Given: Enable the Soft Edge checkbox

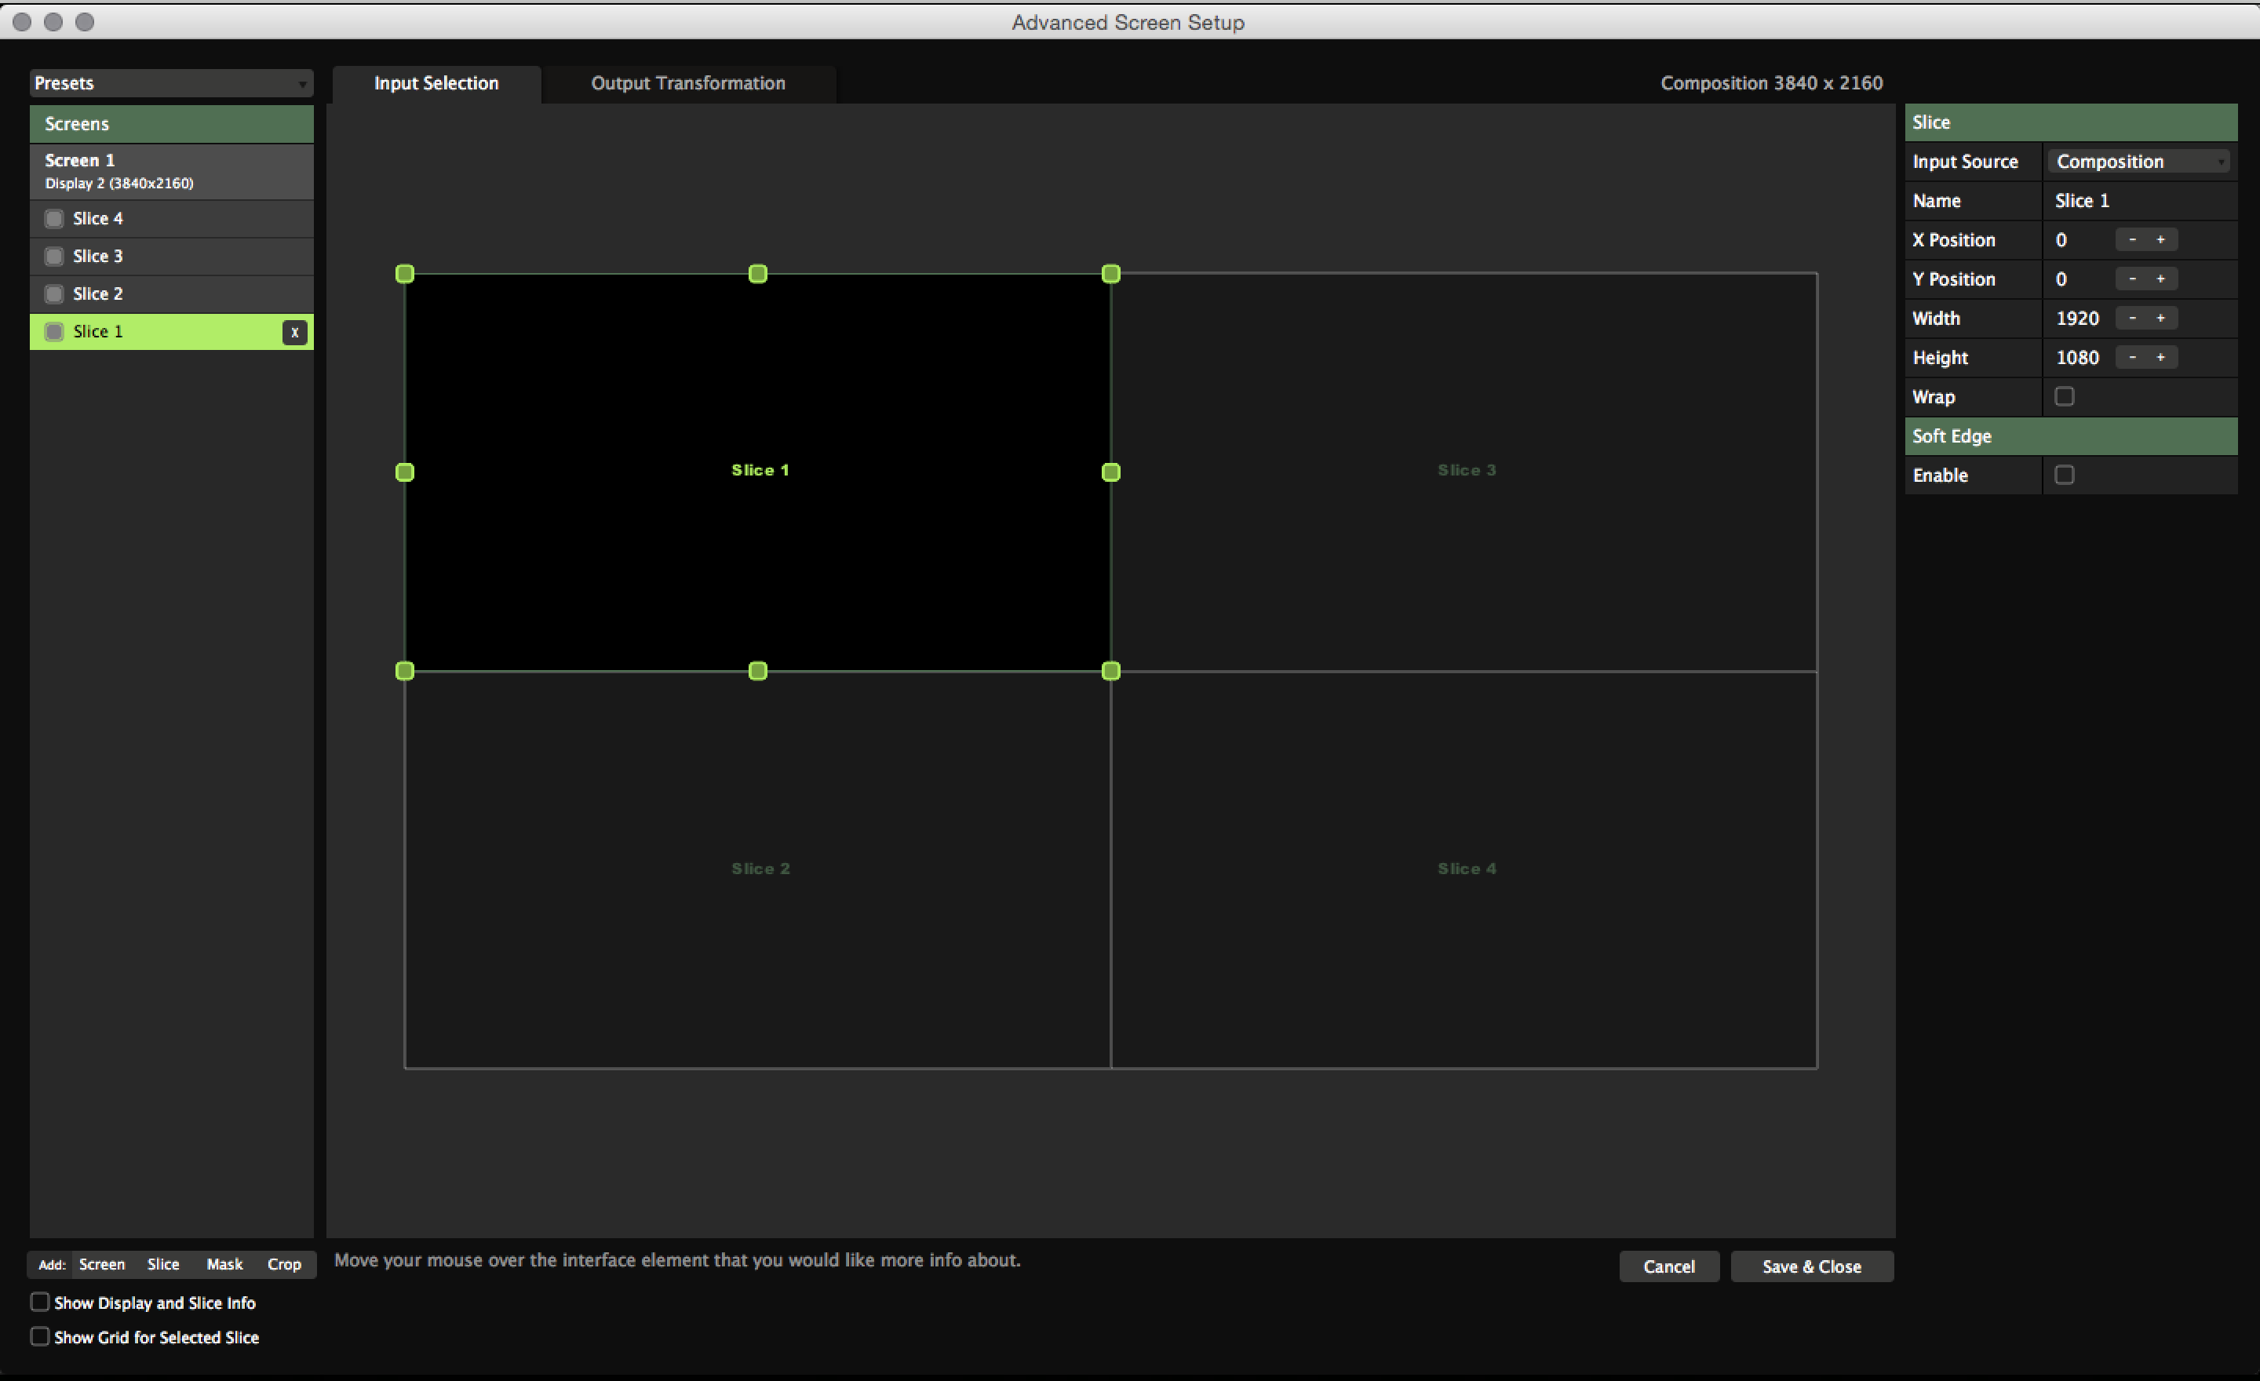Looking at the screenshot, I should pyautogui.click(x=2065, y=475).
